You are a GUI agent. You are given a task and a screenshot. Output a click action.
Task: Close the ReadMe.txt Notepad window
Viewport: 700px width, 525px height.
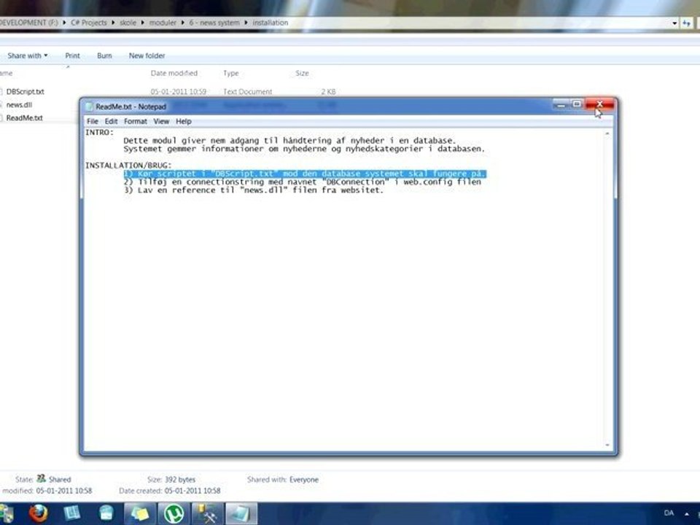[599, 104]
